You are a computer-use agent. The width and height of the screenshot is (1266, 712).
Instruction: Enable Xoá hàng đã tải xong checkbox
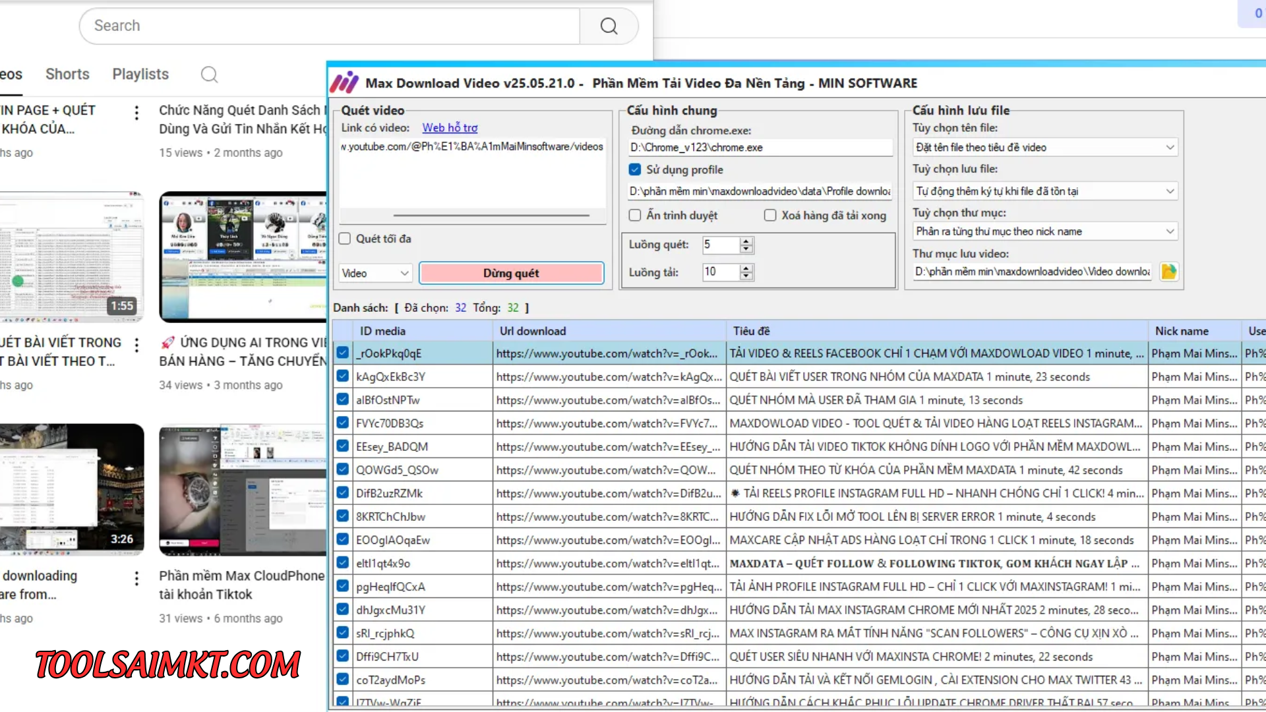(770, 215)
